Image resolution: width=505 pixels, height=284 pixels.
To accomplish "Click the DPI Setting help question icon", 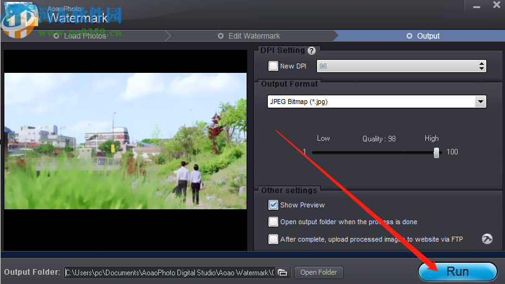I will 311,50.
